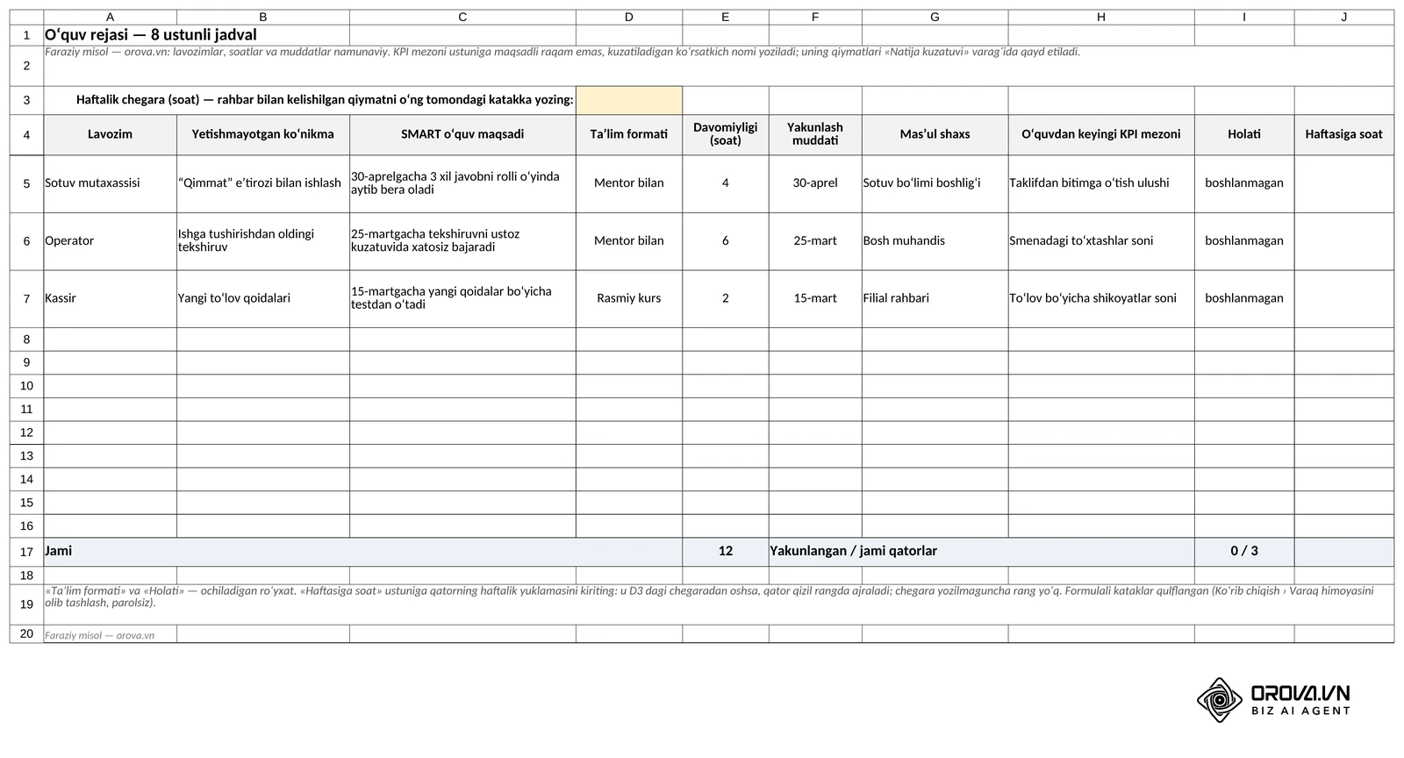Click the "Haftasiga soat" header cell
This screenshot has width=1404, height=758.
pos(1343,134)
